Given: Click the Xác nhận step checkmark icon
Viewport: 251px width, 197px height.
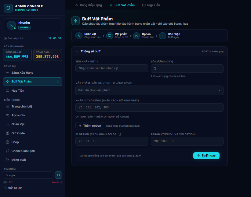Looking at the screenshot, I should tap(162, 36).
